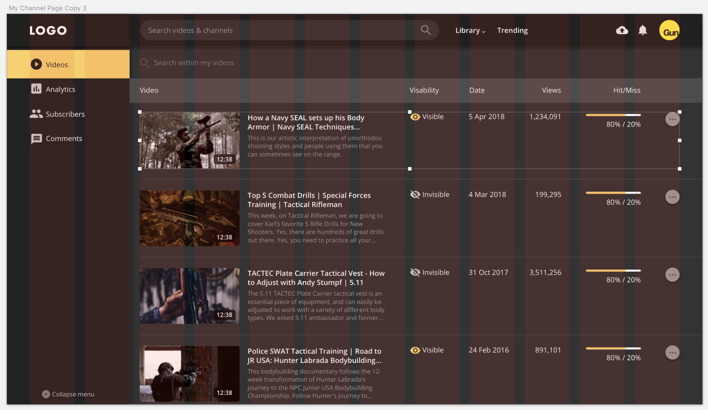Open the notifications bell
Image resolution: width=708 pixels, height=410 pixels.
point(643,30)
